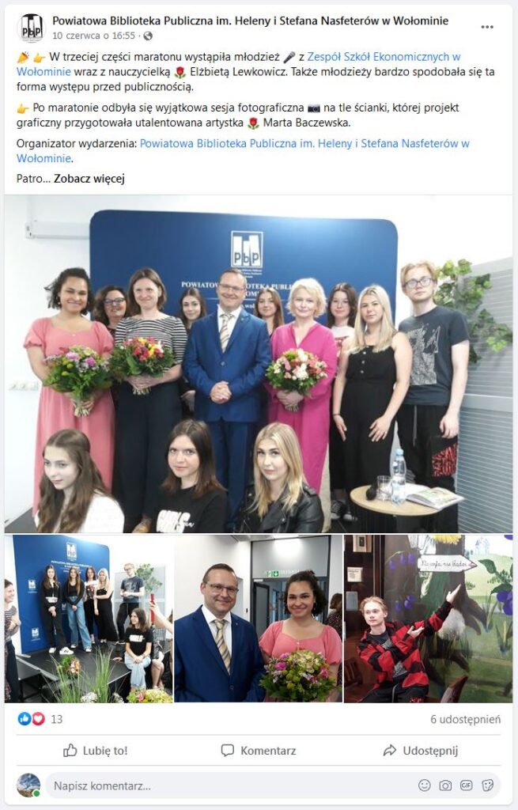Click the Komentarz button

[x=259, y=751]
